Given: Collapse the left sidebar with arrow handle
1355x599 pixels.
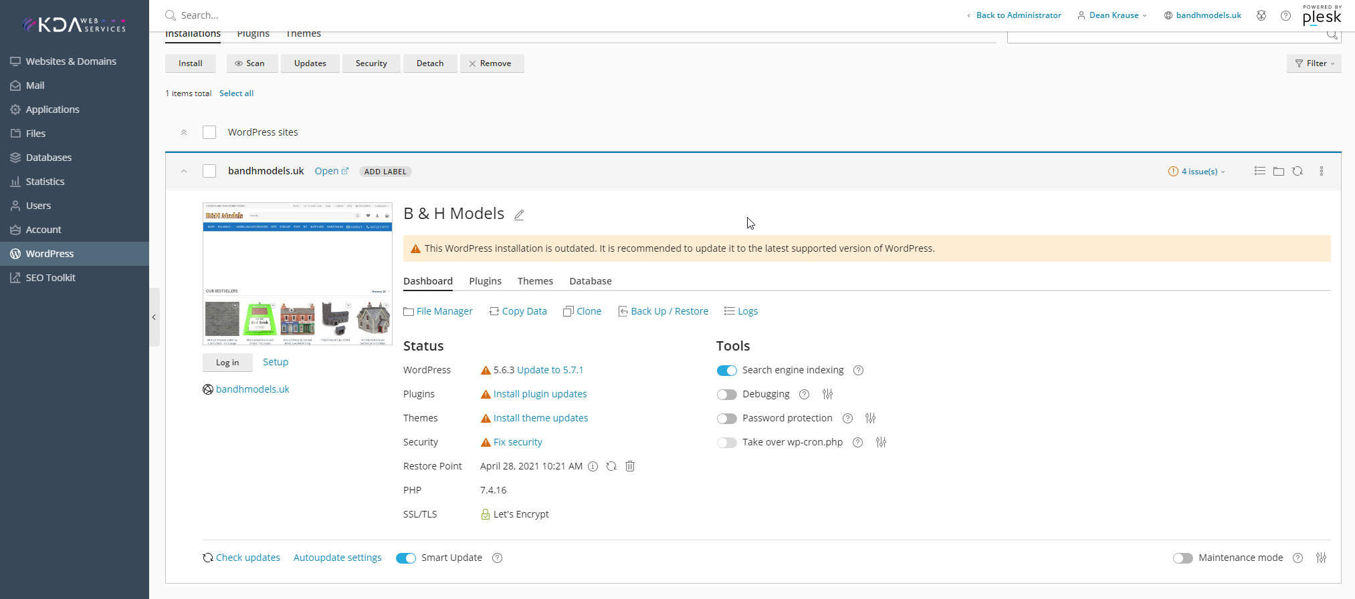Looking at the screenshot, I should (x=154, y=317).
